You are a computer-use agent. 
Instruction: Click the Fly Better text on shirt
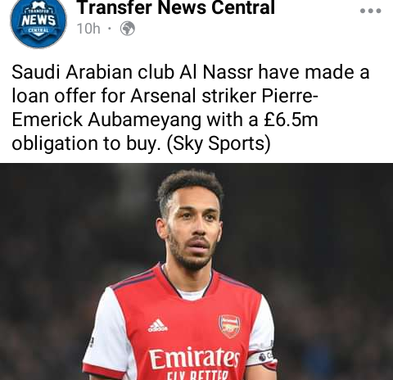click(x=197, y=375)
